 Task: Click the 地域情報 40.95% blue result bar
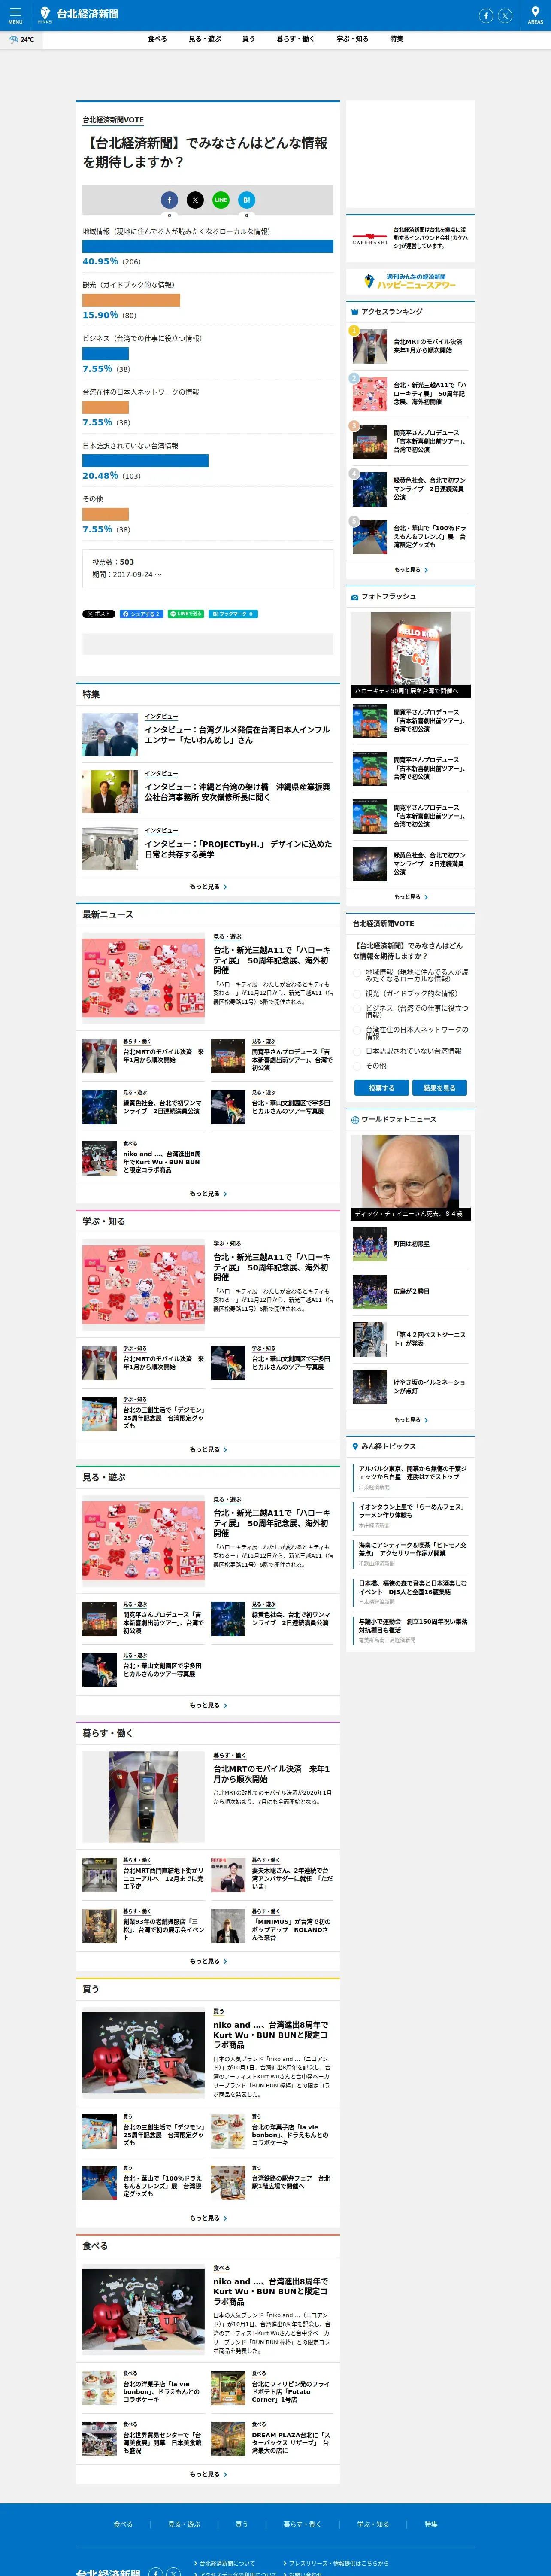pos(208,246)
